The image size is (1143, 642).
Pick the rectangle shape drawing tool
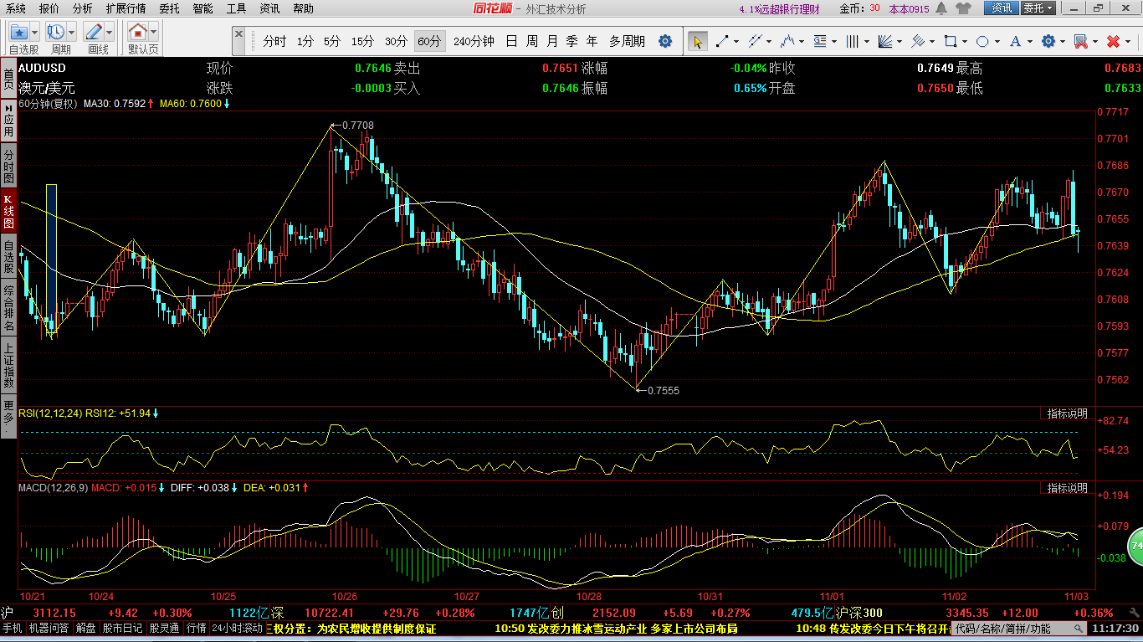pos(950,41)
